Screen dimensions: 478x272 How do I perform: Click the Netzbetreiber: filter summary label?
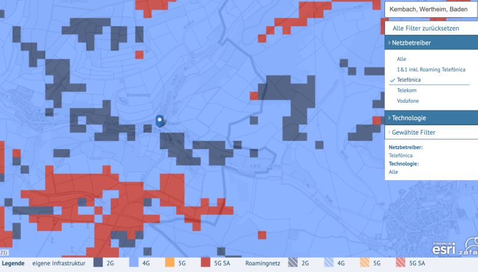coord(405,147)
